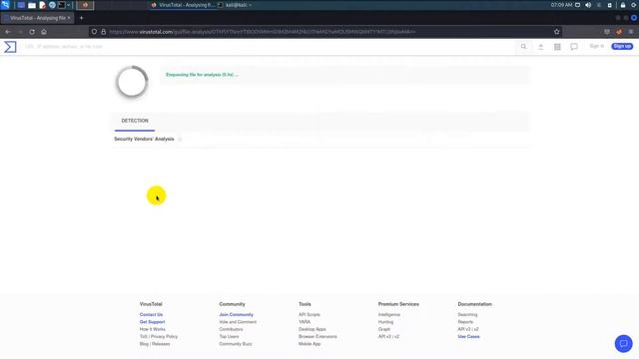
Task: Click the orange extension icon in browser toolbar
Action: click(x=619, y=32)
